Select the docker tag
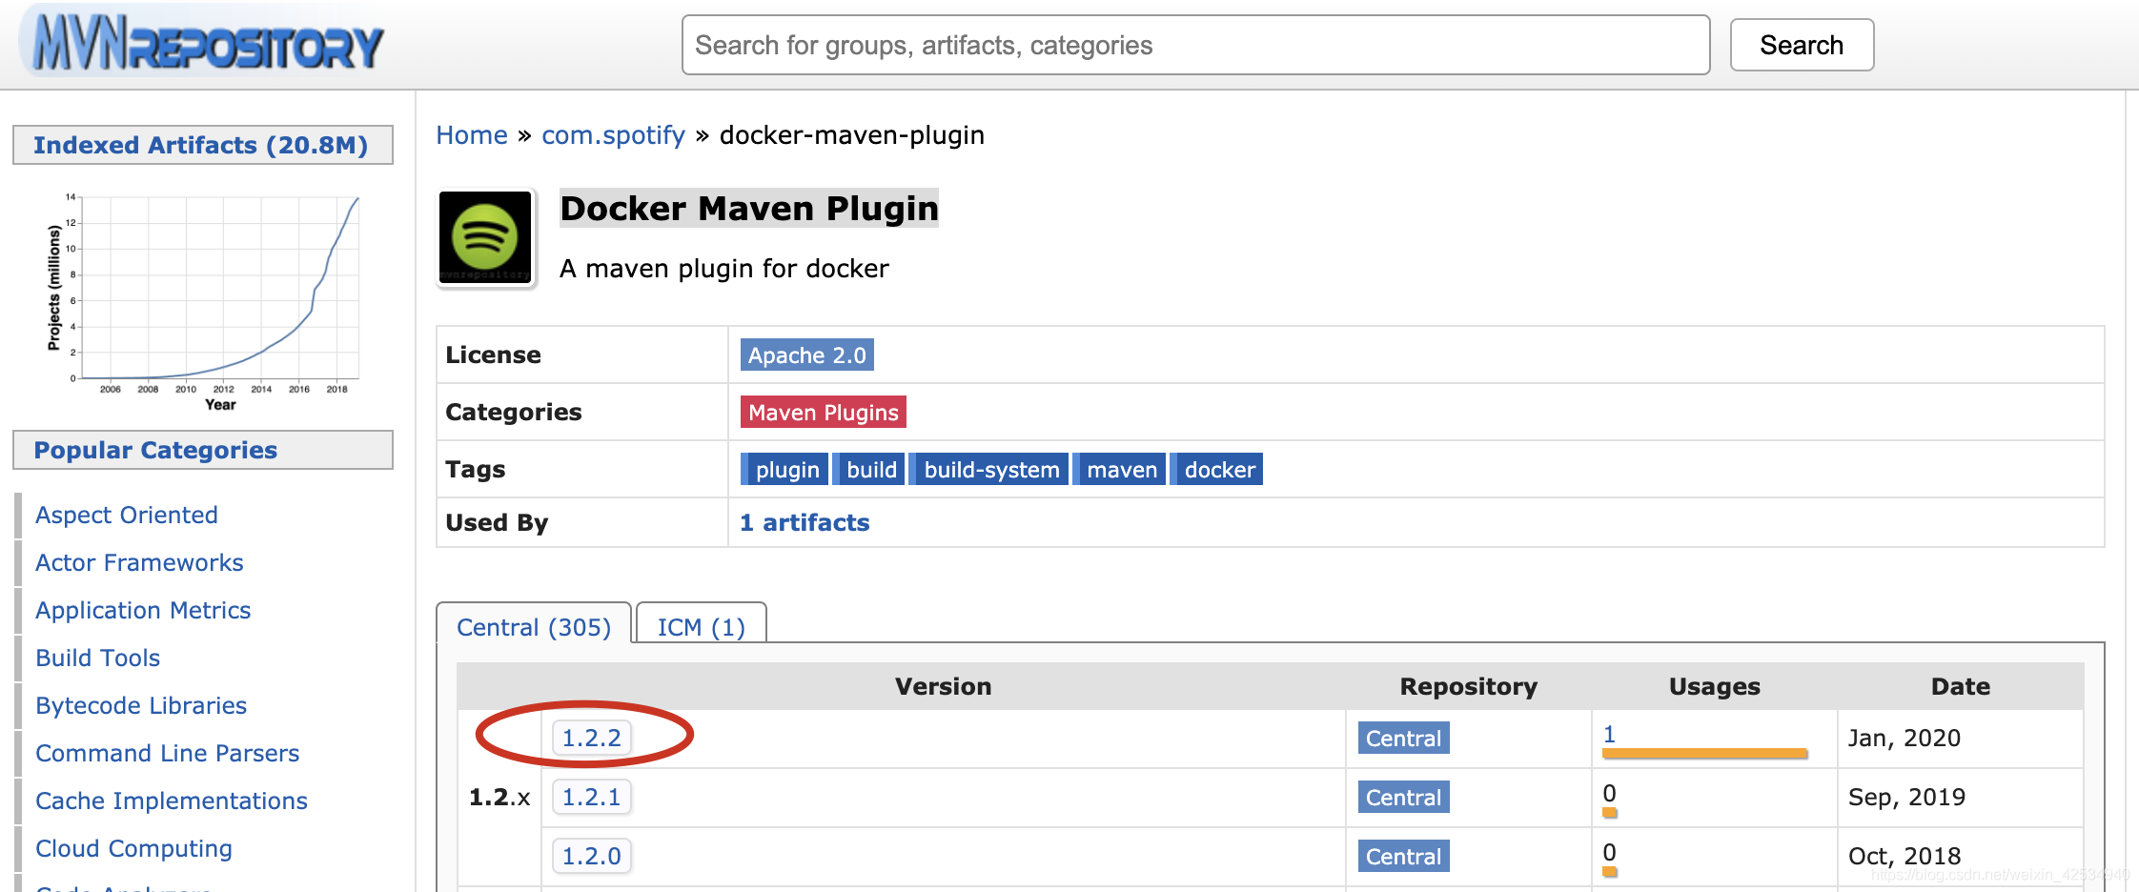The width and height of the screenshot is (2139, 892). tap(1218, 470)
